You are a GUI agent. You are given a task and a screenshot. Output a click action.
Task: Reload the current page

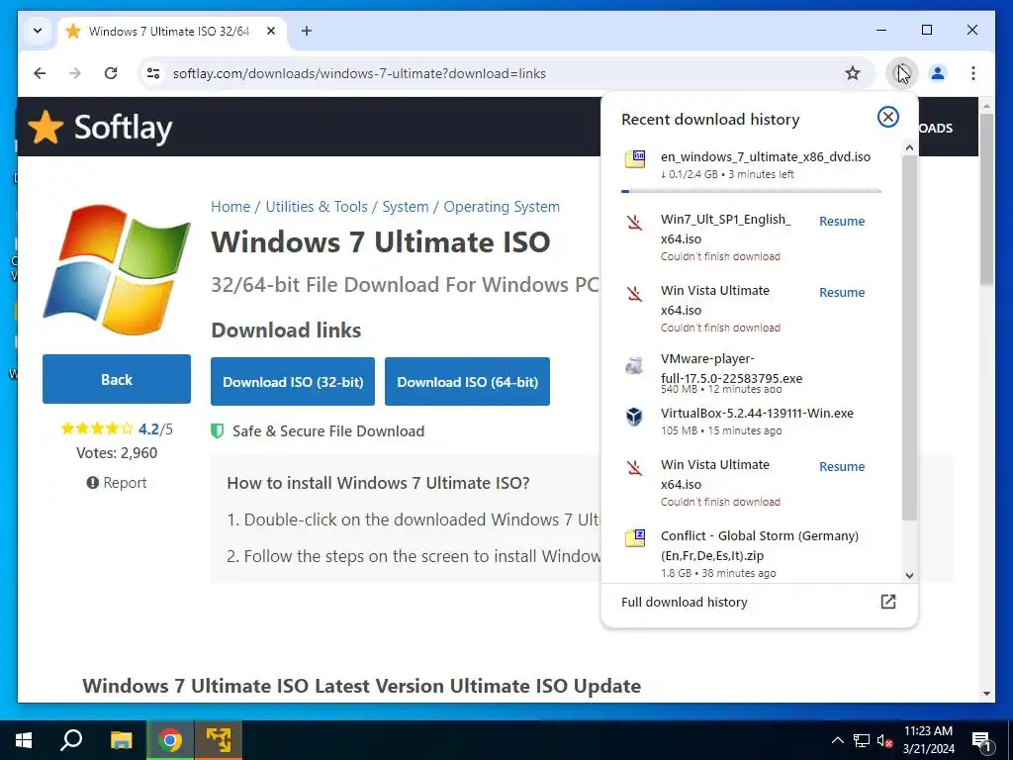[x=111, y=73]
